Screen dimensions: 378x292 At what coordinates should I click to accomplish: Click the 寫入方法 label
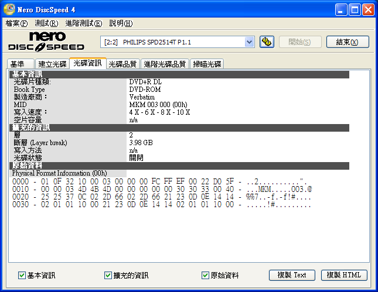(x=28, y=150)
